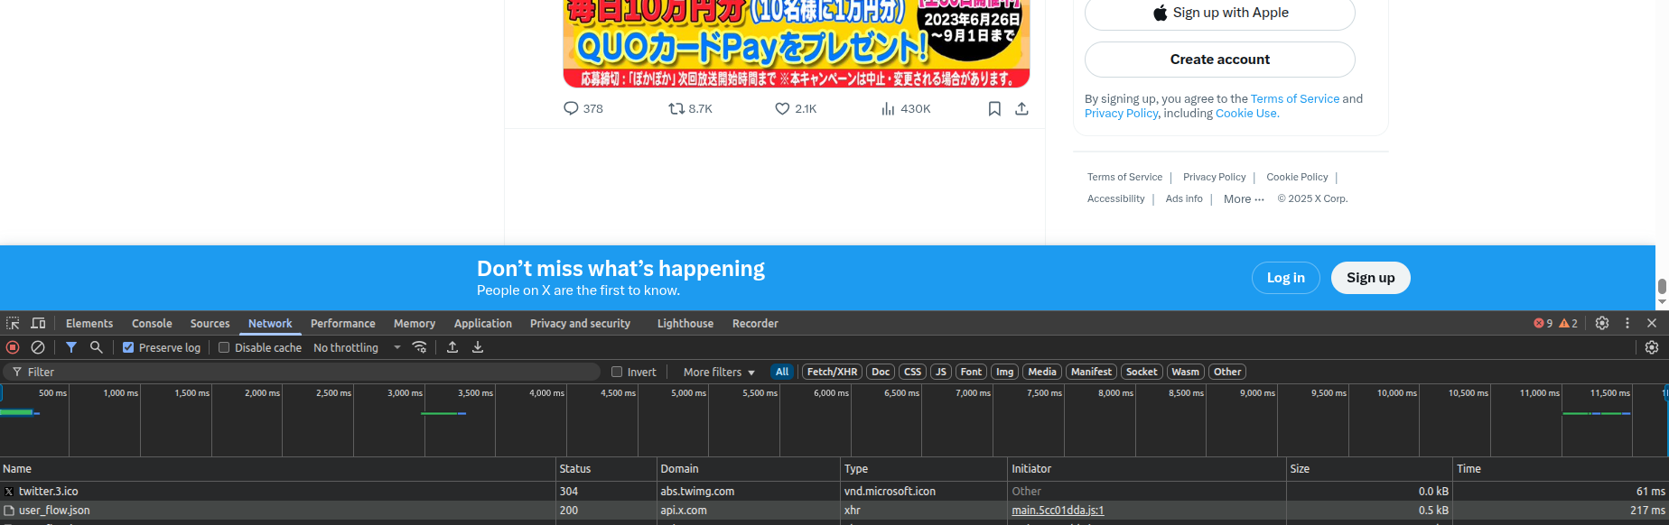Switch to the Elements tab

click(x=89, y=323)
